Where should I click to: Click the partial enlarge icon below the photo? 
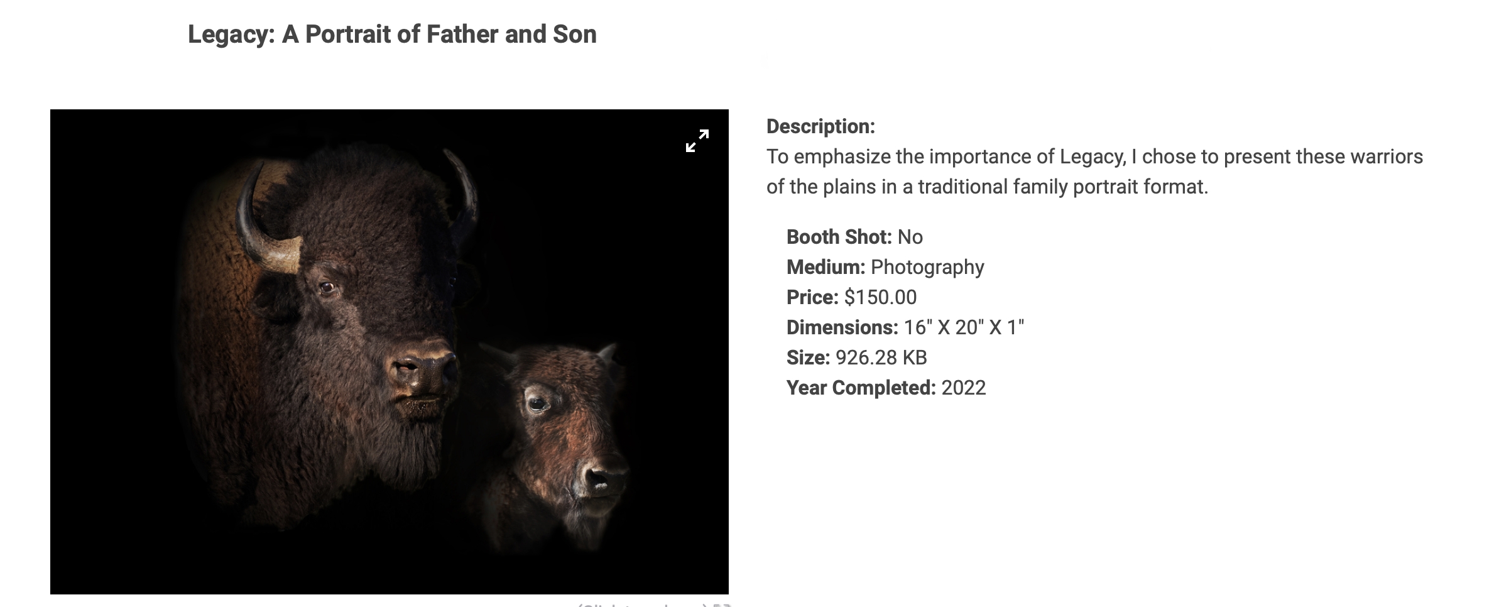[x=722, y=605]
